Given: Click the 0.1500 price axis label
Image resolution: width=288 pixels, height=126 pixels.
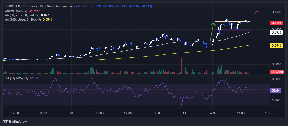Looking at the screenshot, I should [276, 12].
